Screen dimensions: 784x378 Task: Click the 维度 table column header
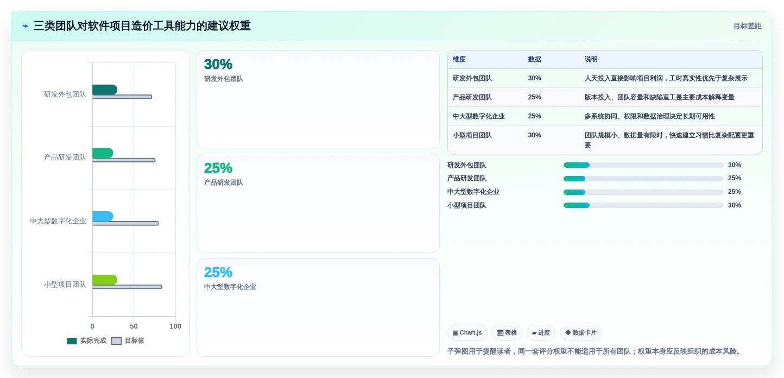tap(459, 60)
